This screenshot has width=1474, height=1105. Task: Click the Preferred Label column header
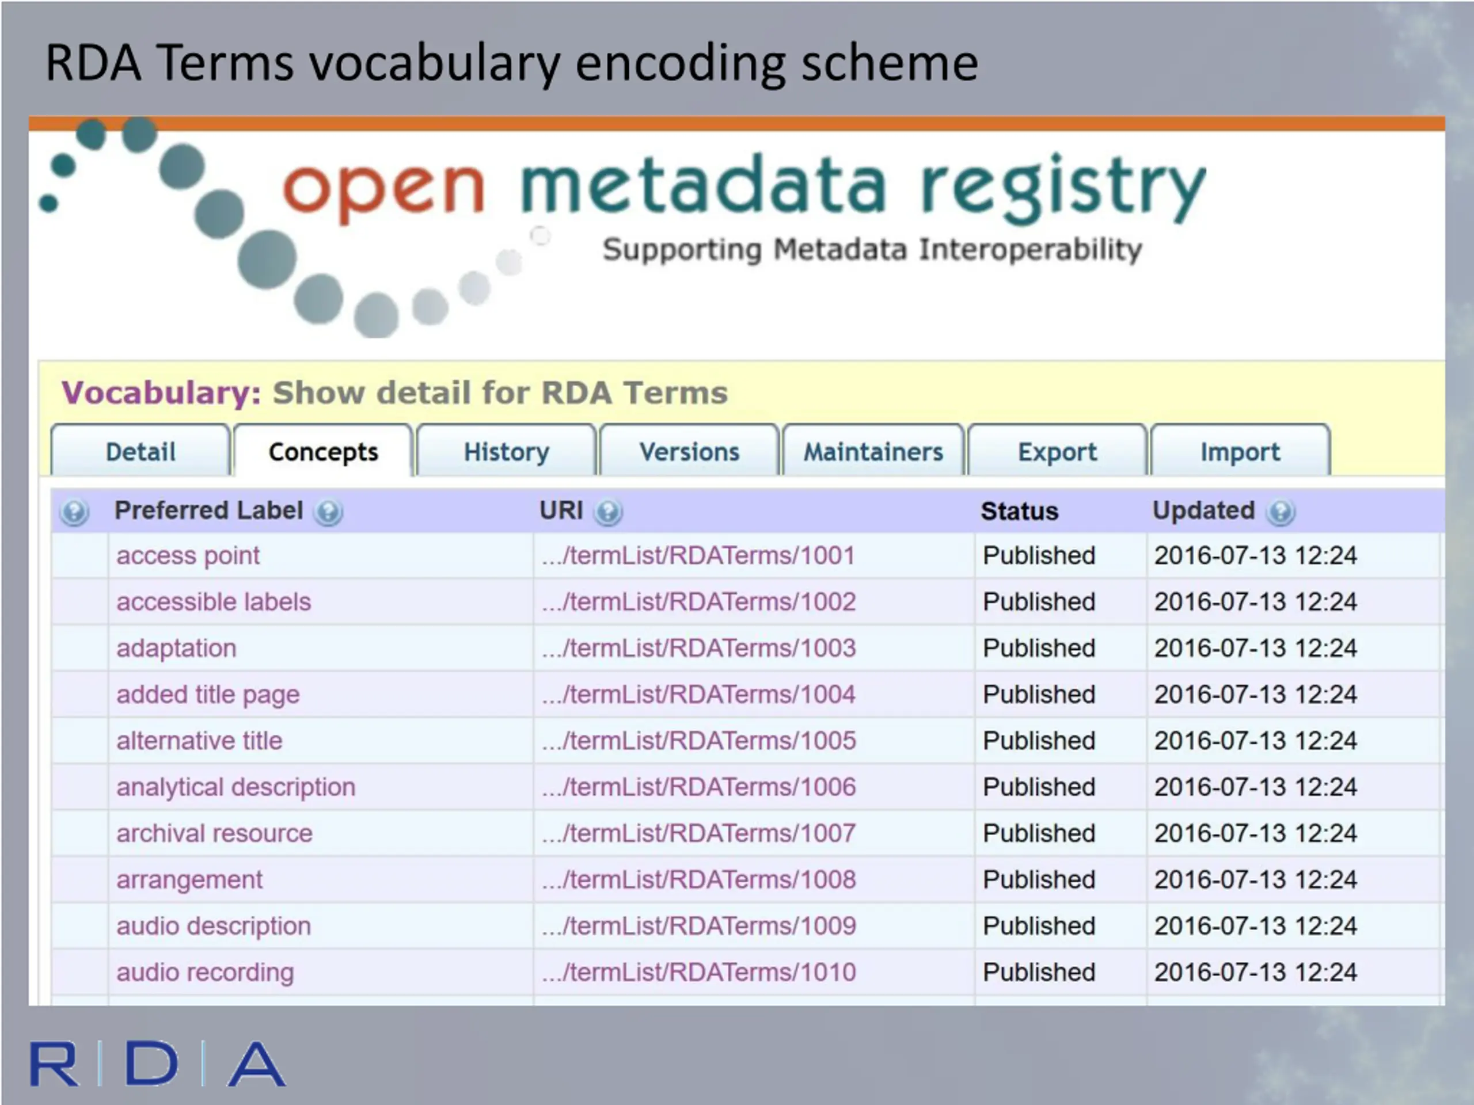[208, 511]
